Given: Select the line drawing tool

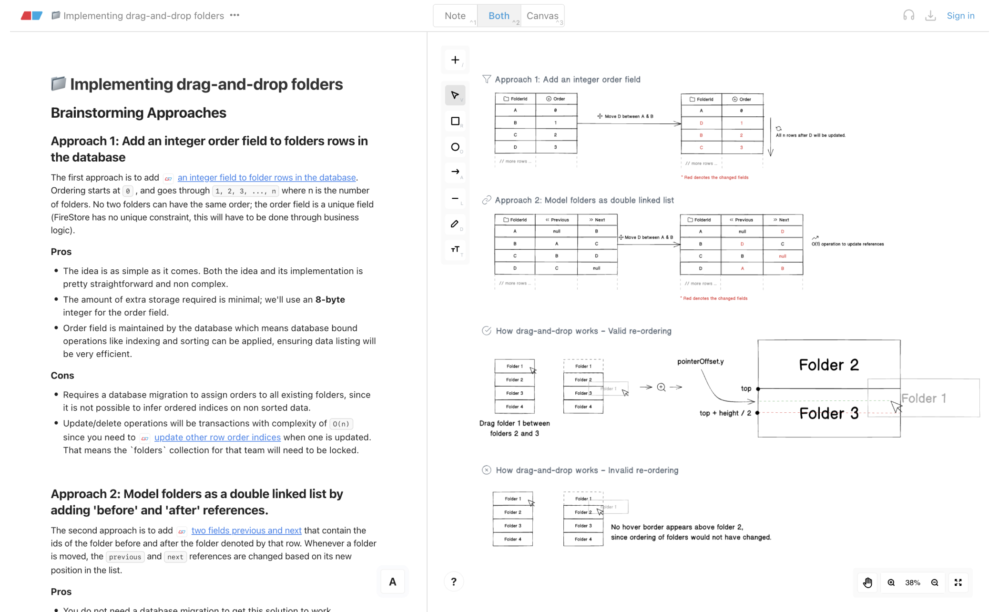Looking at the screenshot, I should [455, 198].
